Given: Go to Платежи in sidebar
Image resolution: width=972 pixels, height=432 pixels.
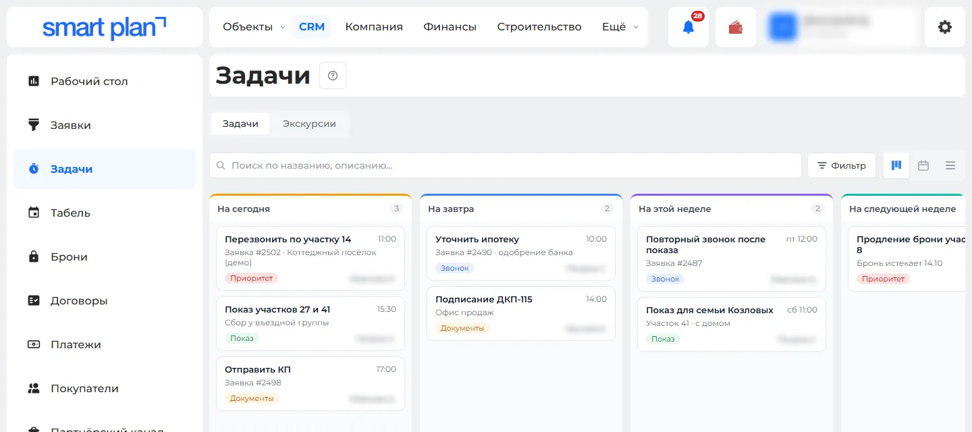Looking at the screenshot, I should coord(105,344).
